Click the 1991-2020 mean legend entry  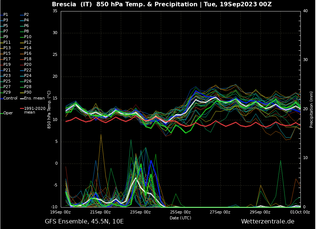[33, 110]
